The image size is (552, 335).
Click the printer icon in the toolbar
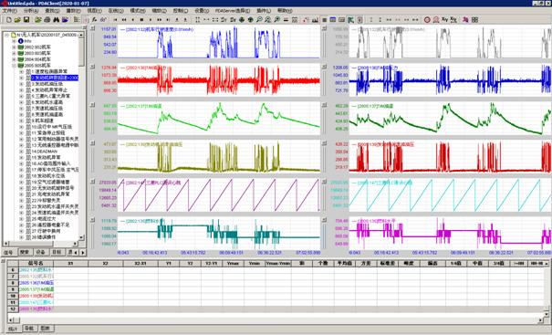point(47,20)
